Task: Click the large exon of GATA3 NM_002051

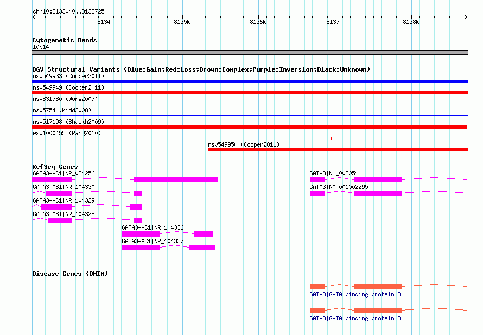Action: (378, 180)
